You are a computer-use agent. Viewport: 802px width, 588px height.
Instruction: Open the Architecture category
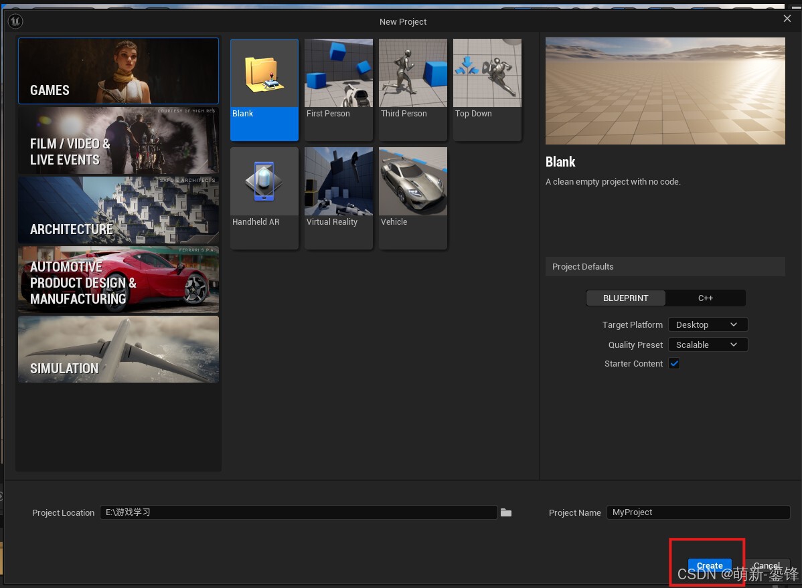point(118,210)
